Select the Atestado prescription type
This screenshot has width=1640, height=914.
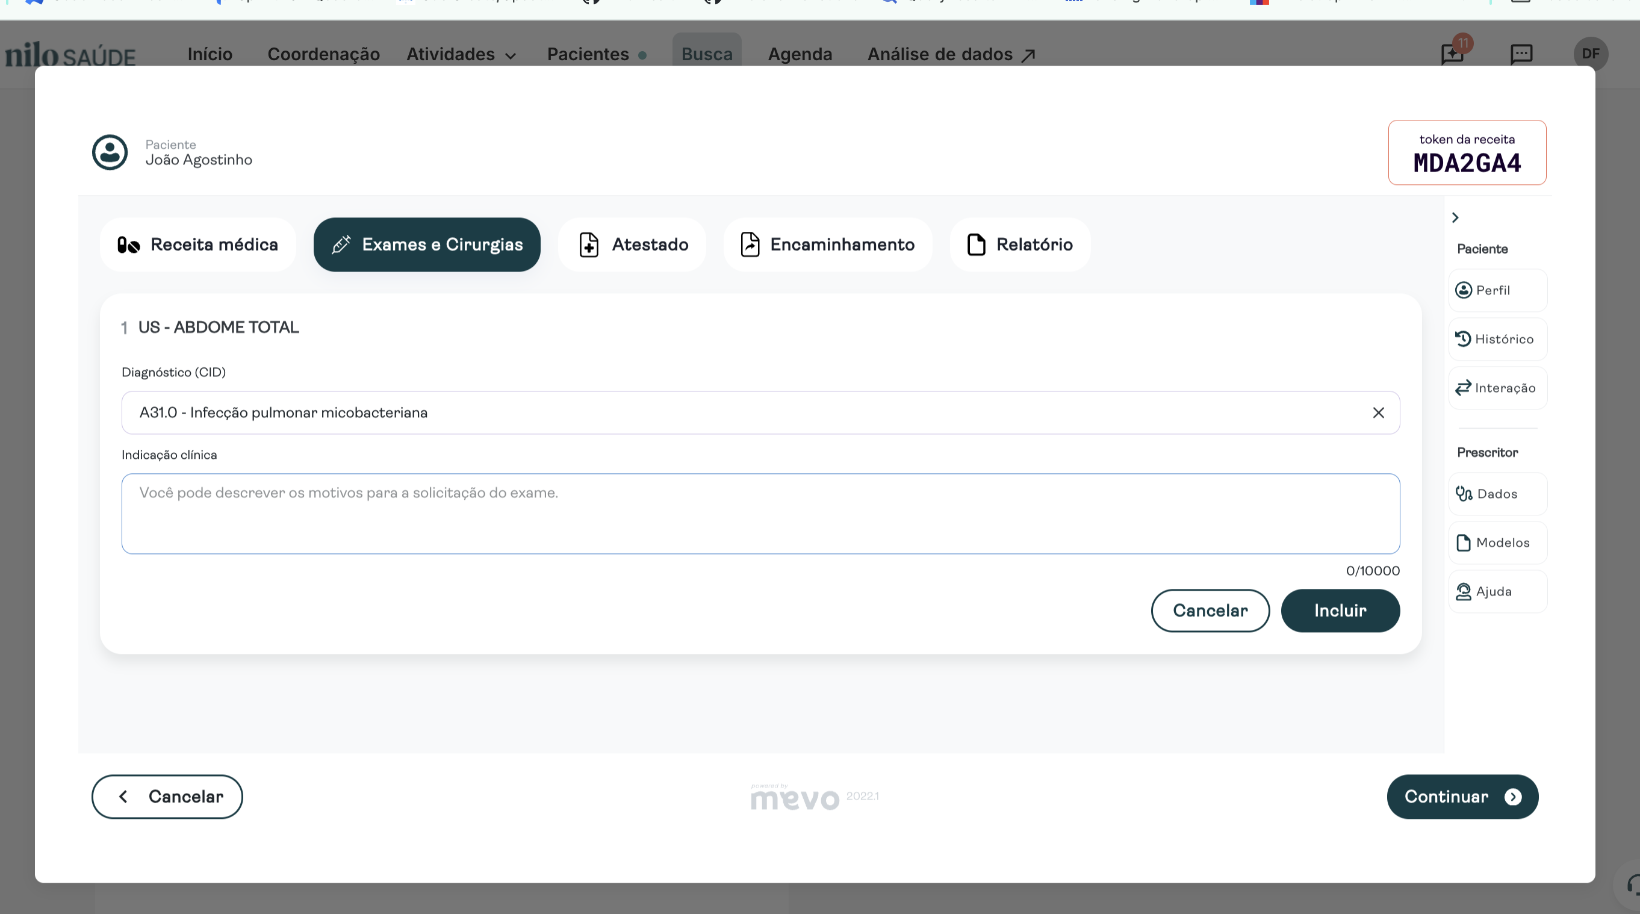[632, 244]
